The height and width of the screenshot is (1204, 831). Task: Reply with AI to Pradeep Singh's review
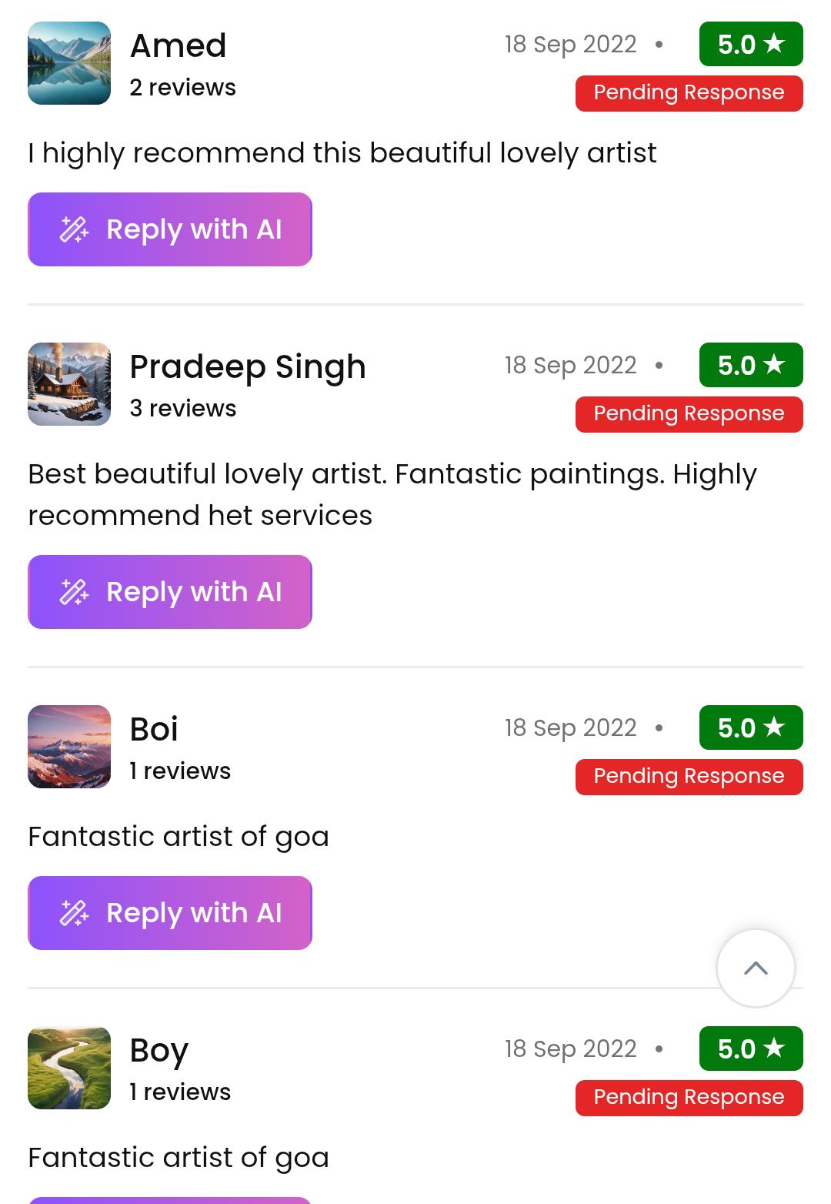[170, 592]
